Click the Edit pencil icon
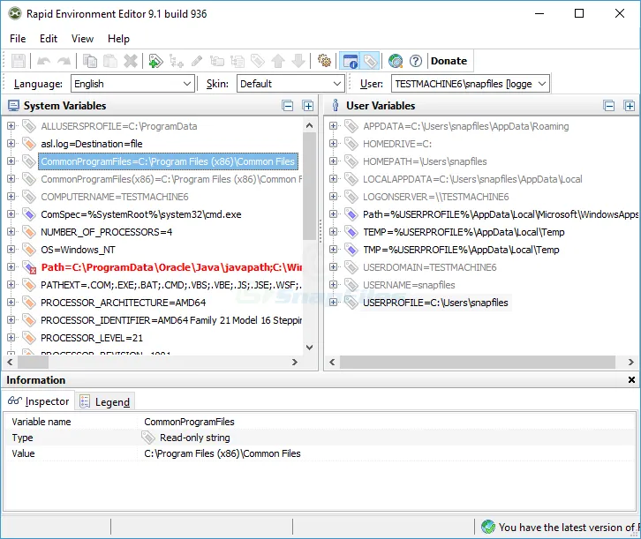The height and width of the screenshot is (539, 641). tap(197, 61)
